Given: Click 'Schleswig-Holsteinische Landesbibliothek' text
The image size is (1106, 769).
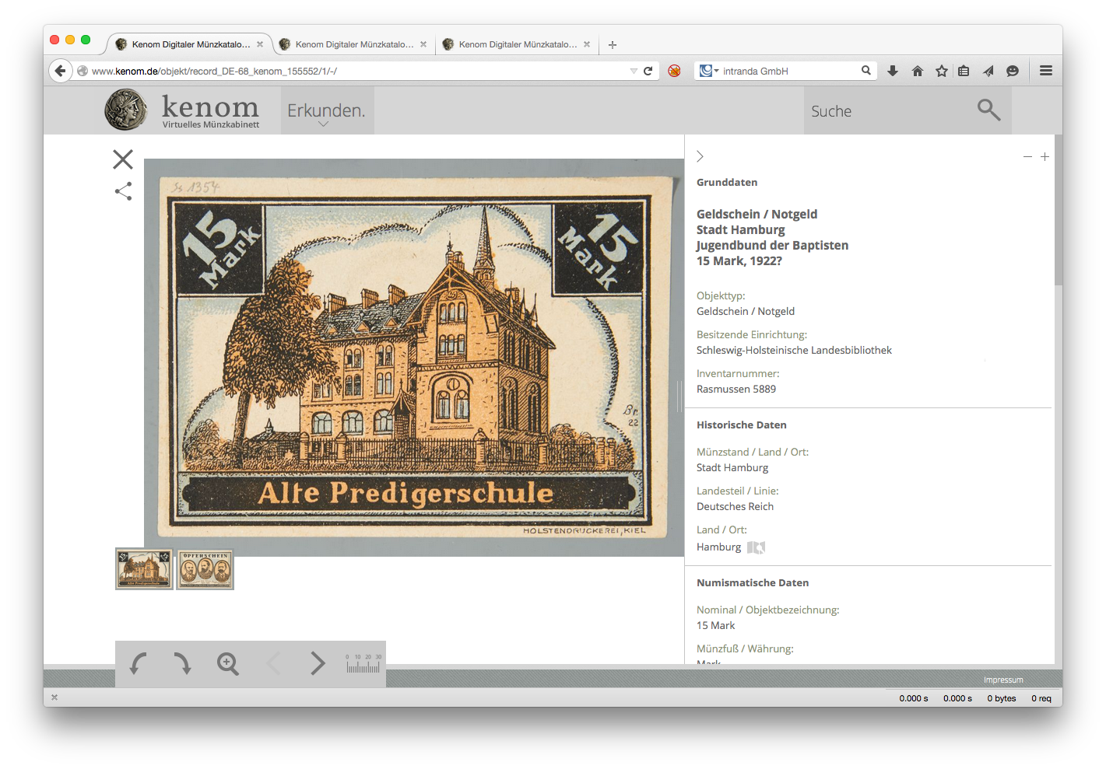Looking at the screenshot, I should click(794, 350).
